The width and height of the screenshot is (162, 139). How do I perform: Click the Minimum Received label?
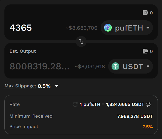pyautogui.click(x=31, y=116)
